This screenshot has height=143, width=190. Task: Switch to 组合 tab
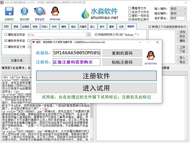[73, 26]
